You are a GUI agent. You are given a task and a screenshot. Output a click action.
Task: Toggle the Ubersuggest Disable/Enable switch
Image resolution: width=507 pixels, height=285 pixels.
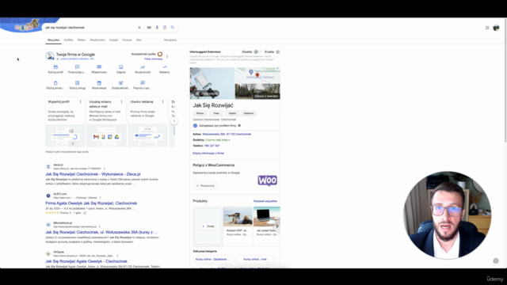click(257, 51)
